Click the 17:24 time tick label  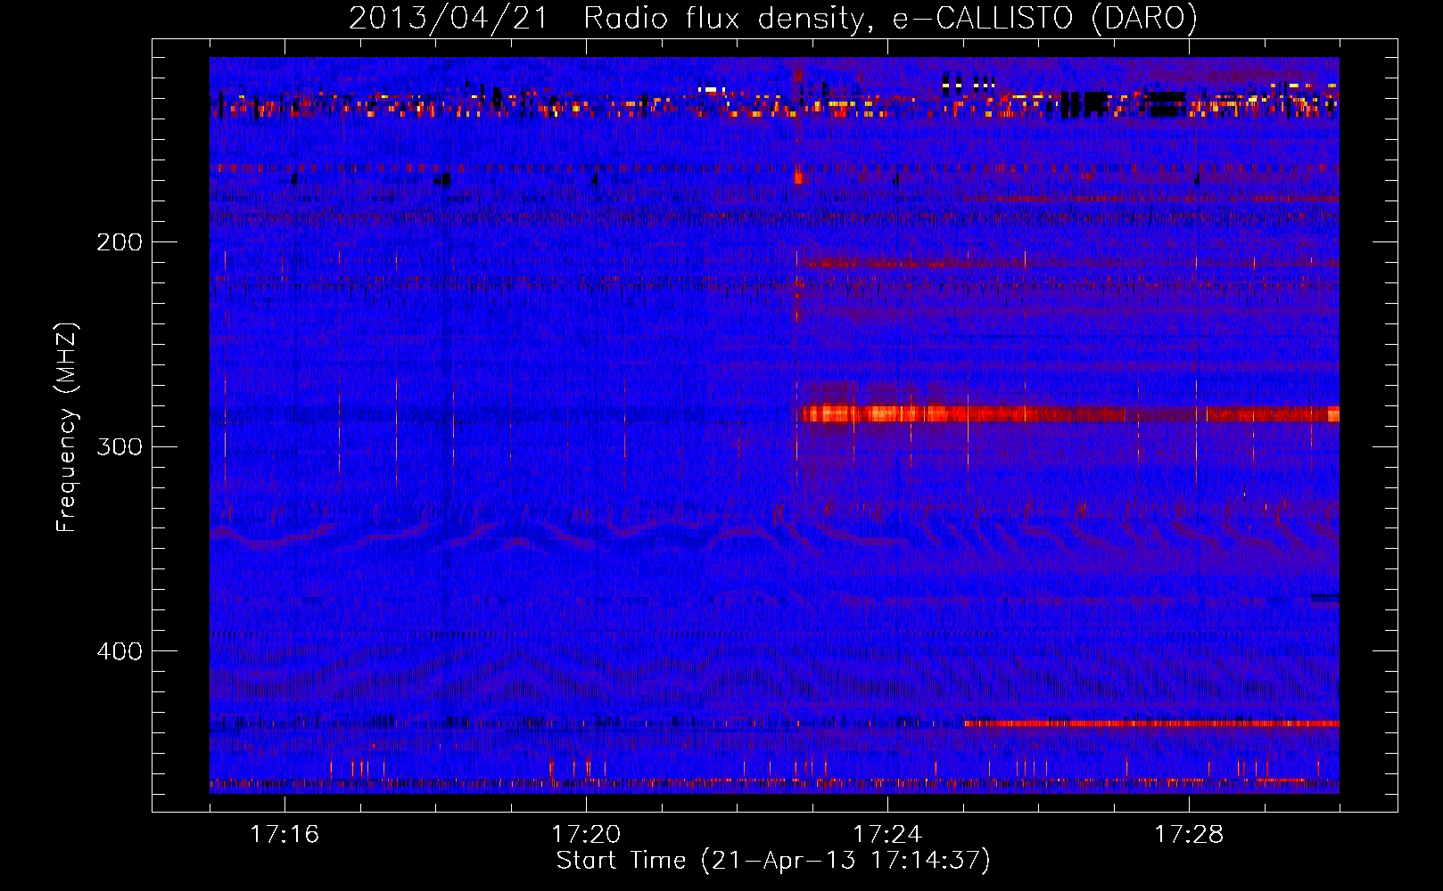click(887, 834)
